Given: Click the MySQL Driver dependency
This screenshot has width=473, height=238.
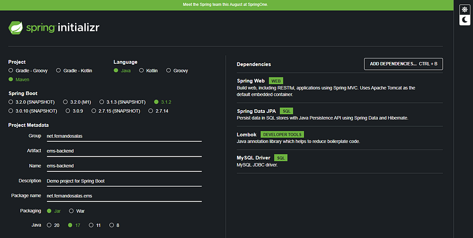Looking at the screenshot, I should (x=339, y=161).
